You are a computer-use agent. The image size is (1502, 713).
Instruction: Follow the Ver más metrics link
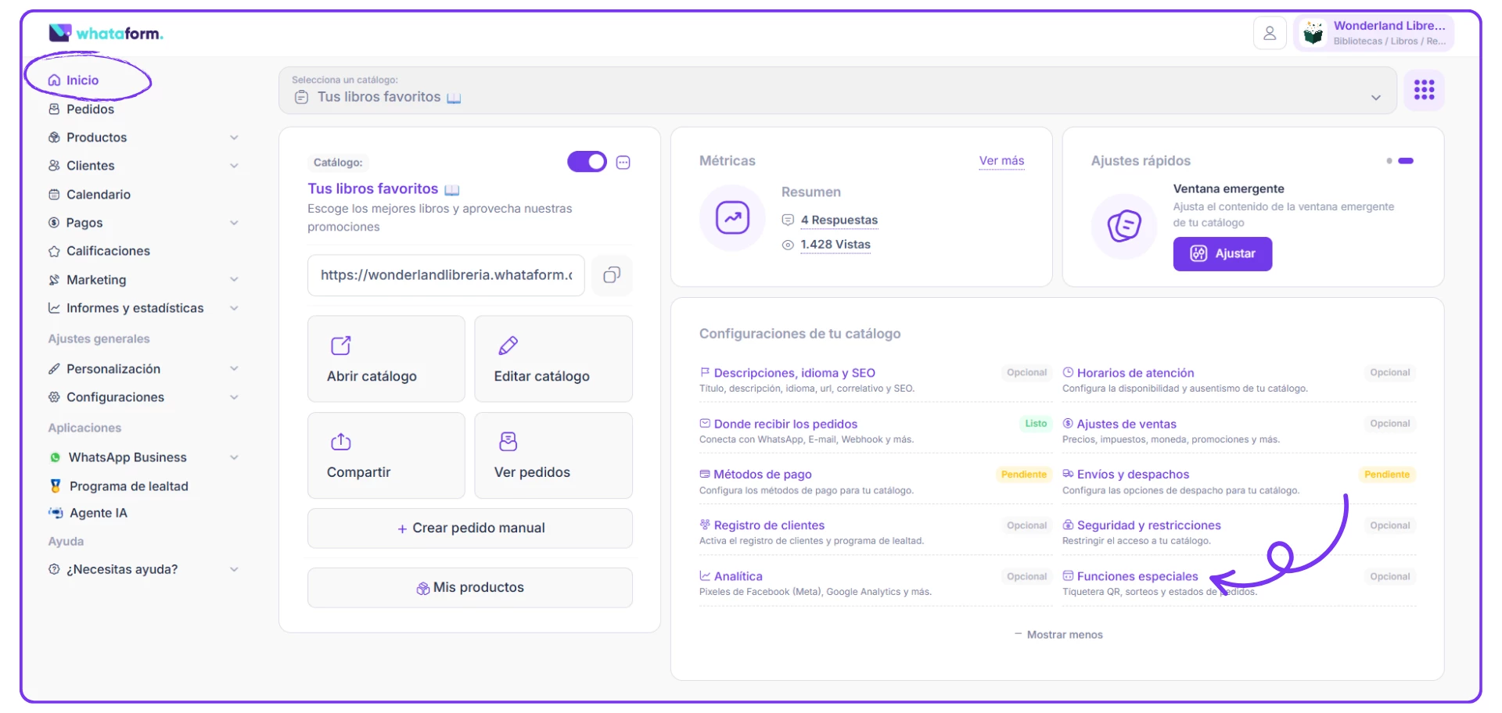(x=1001, y=161)
